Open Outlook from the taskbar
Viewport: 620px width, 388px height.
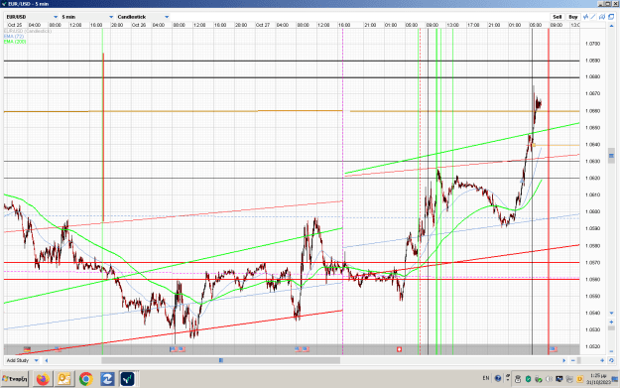click(64, 379)
